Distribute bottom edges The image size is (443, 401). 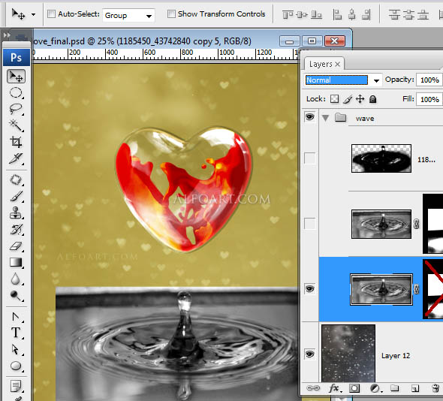coord(423,14)
